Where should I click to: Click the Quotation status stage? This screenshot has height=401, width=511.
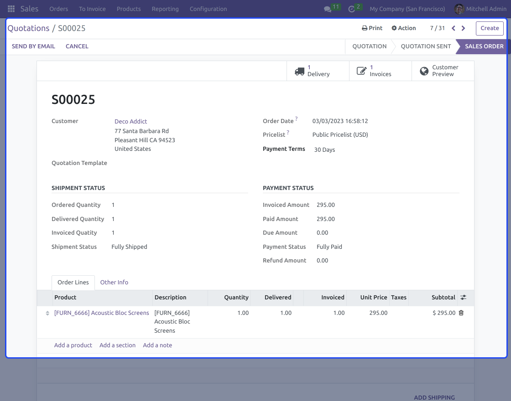369,46
